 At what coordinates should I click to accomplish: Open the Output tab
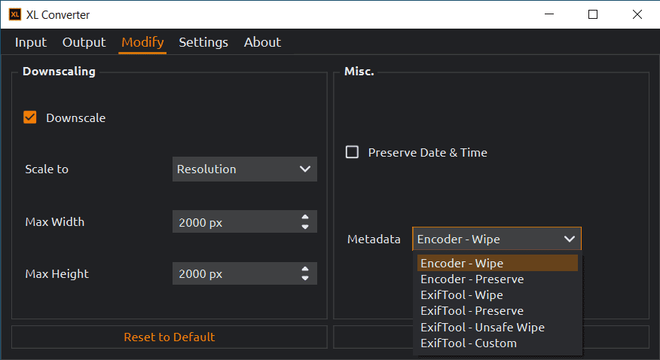(x=84, y=42)
